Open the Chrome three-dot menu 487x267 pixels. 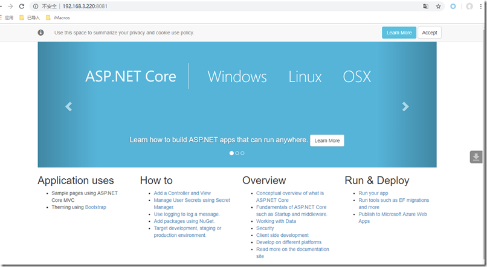point(481,6)
